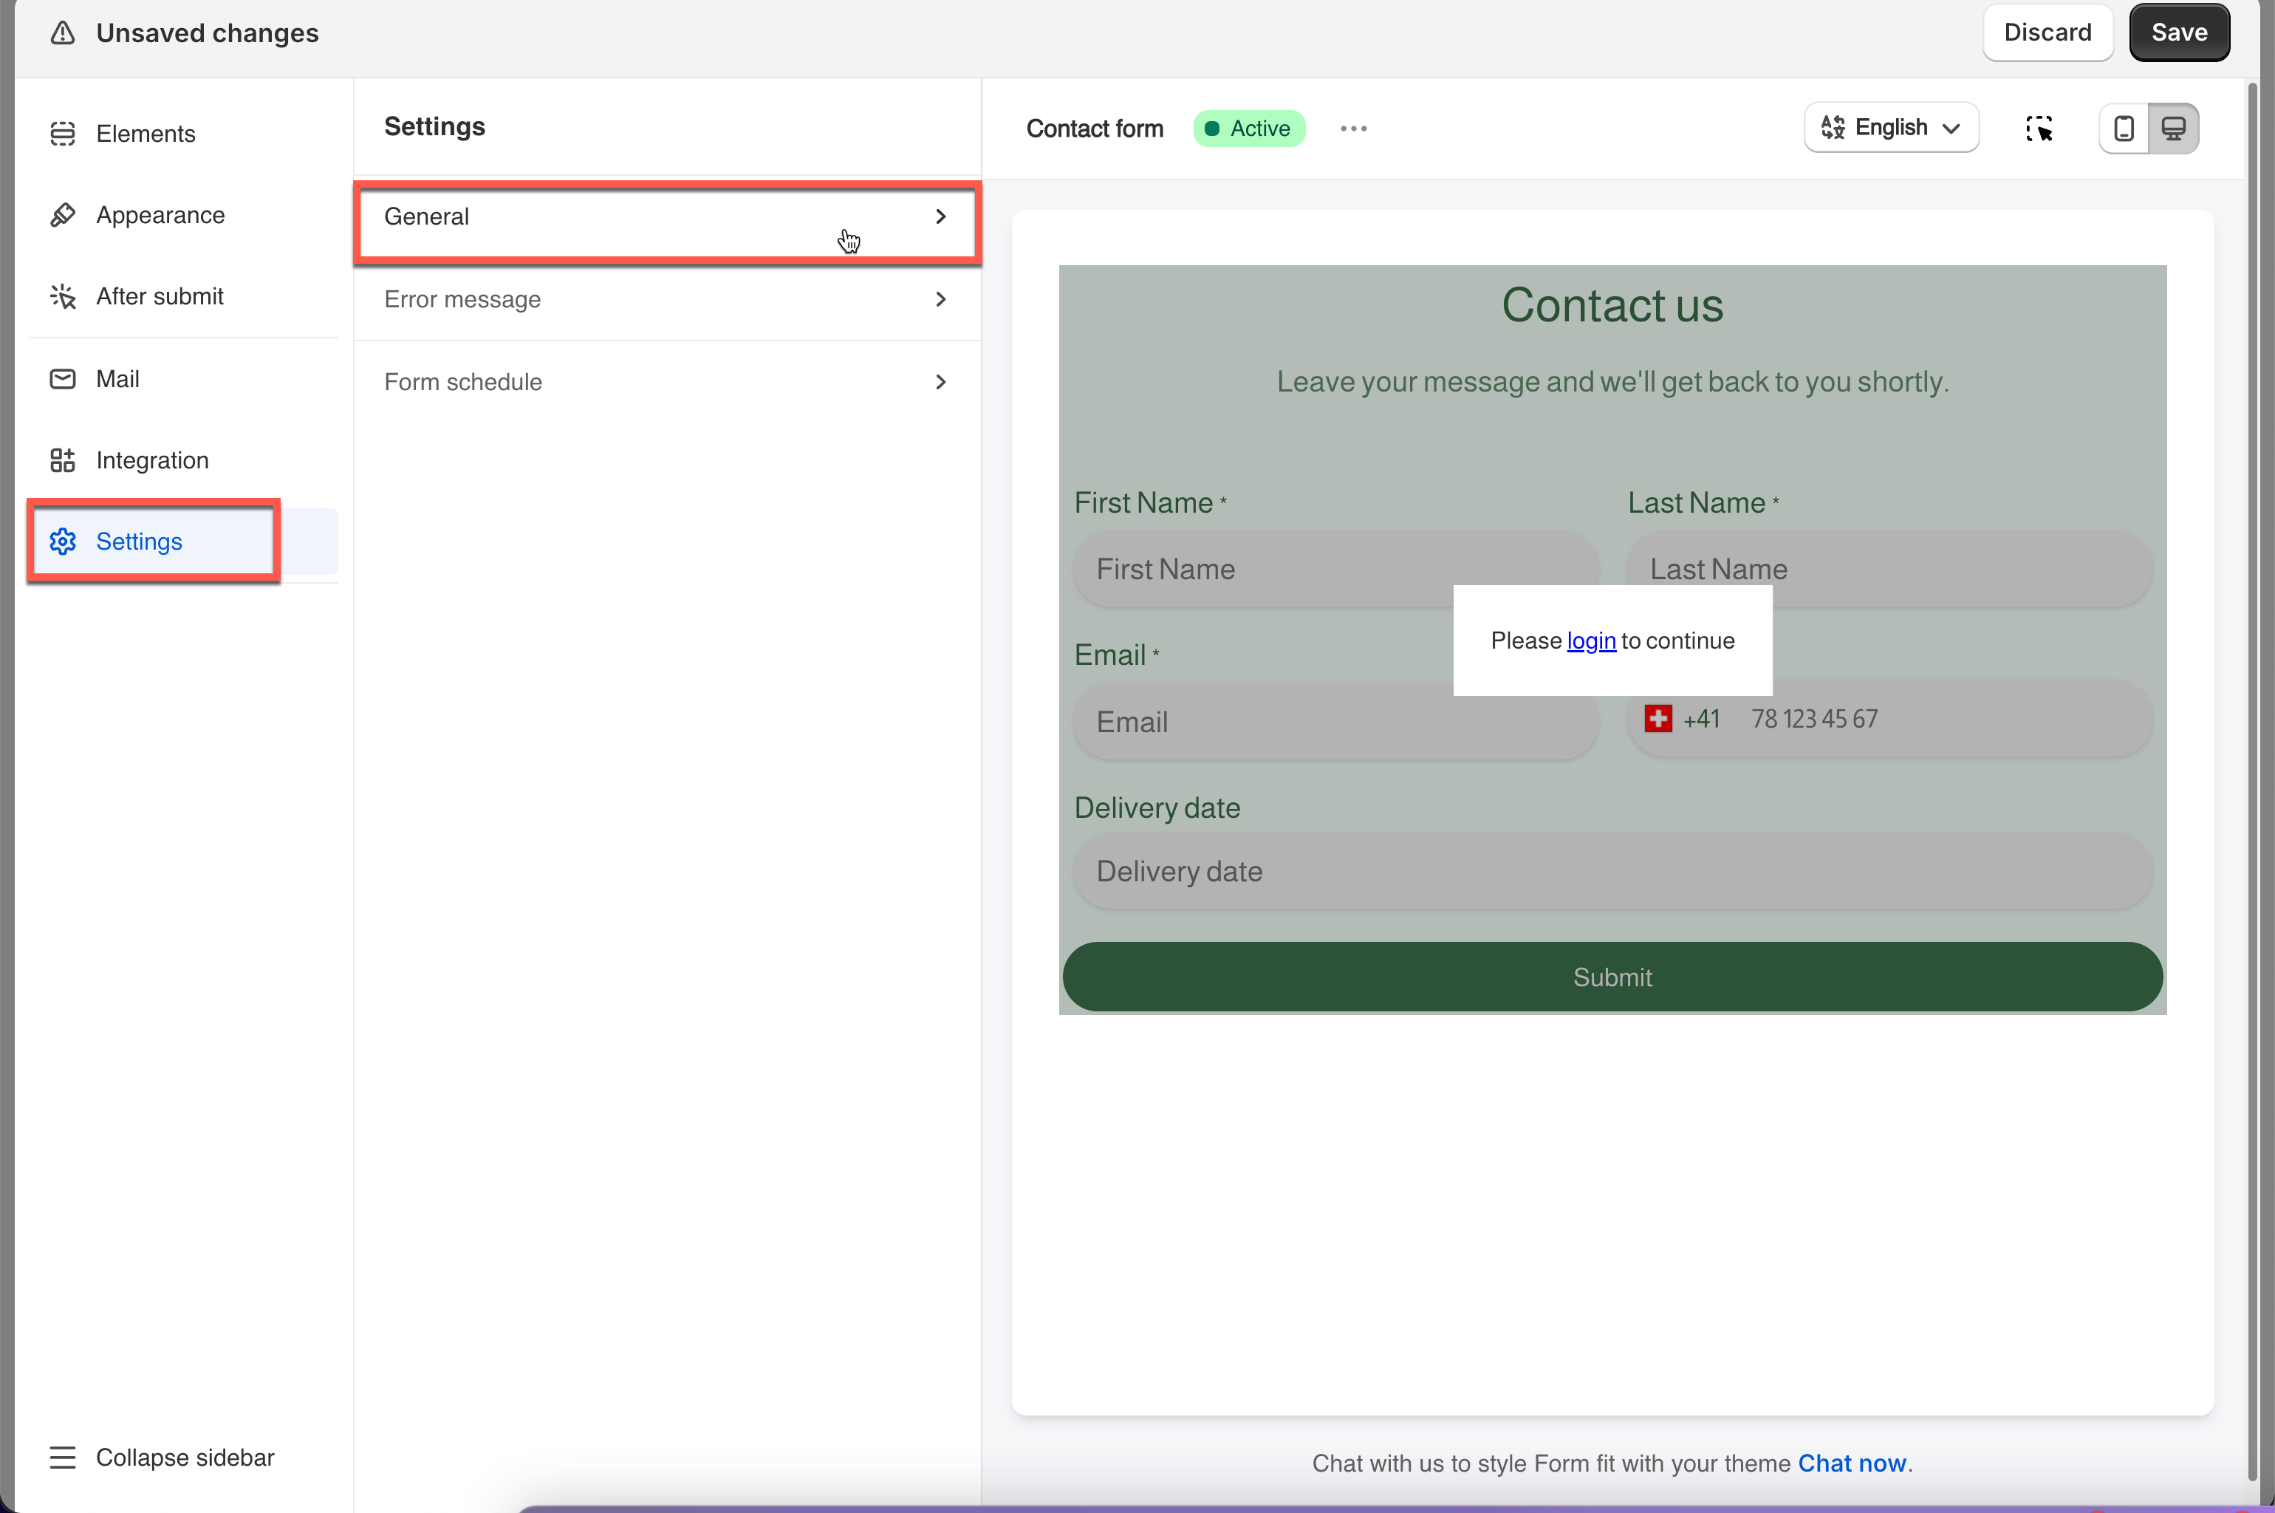Click the Save button

(x=2178, y=33)
